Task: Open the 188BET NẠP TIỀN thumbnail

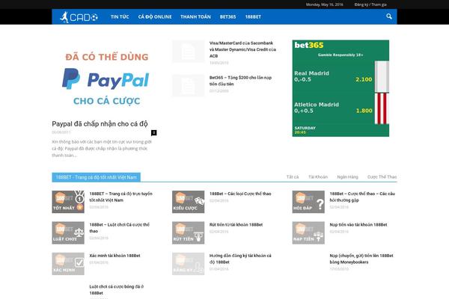Action: 308,232
